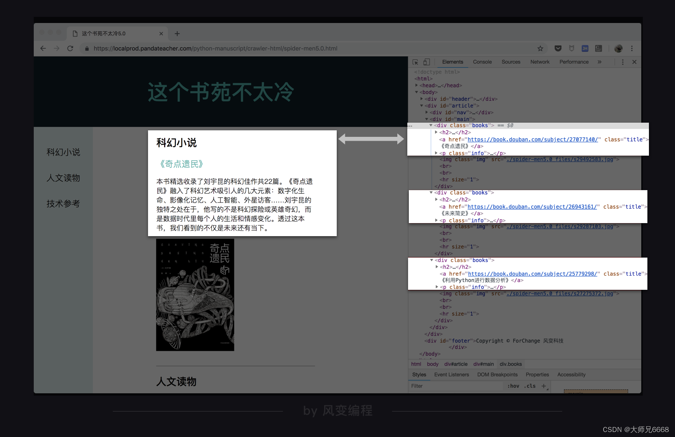Open douban link subject/27077140 in DOM
Screen dimensions: 675x437
point(533,140)
